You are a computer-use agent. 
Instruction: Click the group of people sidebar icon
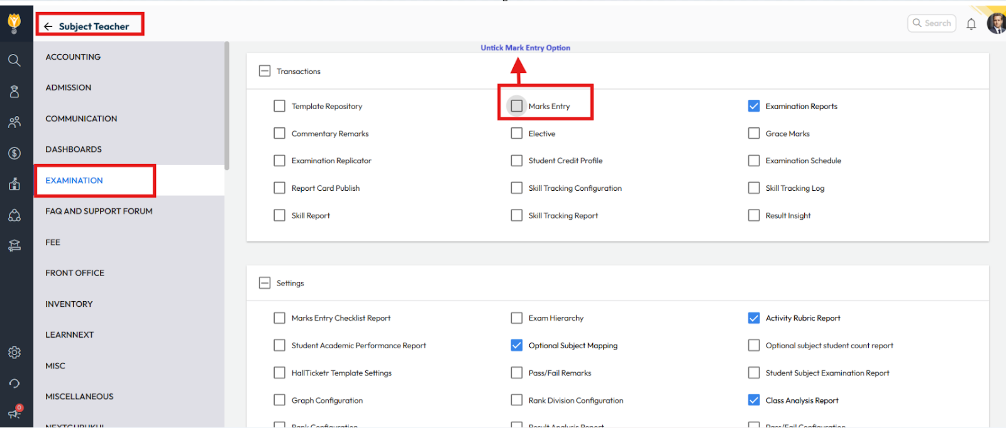14,122
